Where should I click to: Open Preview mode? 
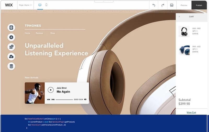click(x=184, y=5)
